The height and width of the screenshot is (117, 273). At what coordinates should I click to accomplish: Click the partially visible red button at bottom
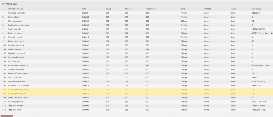click(7, 116)
